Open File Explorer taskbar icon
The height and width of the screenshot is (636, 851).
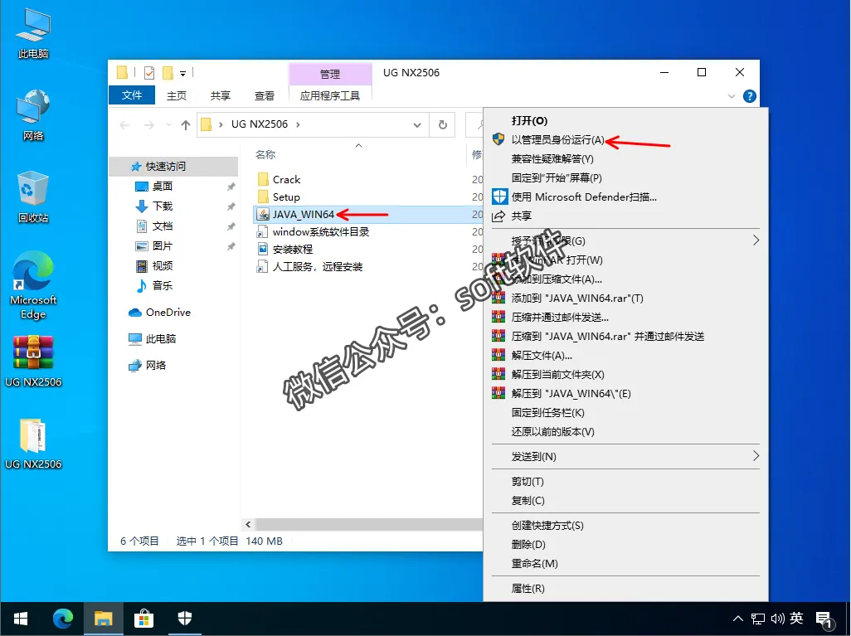point(103,619)
